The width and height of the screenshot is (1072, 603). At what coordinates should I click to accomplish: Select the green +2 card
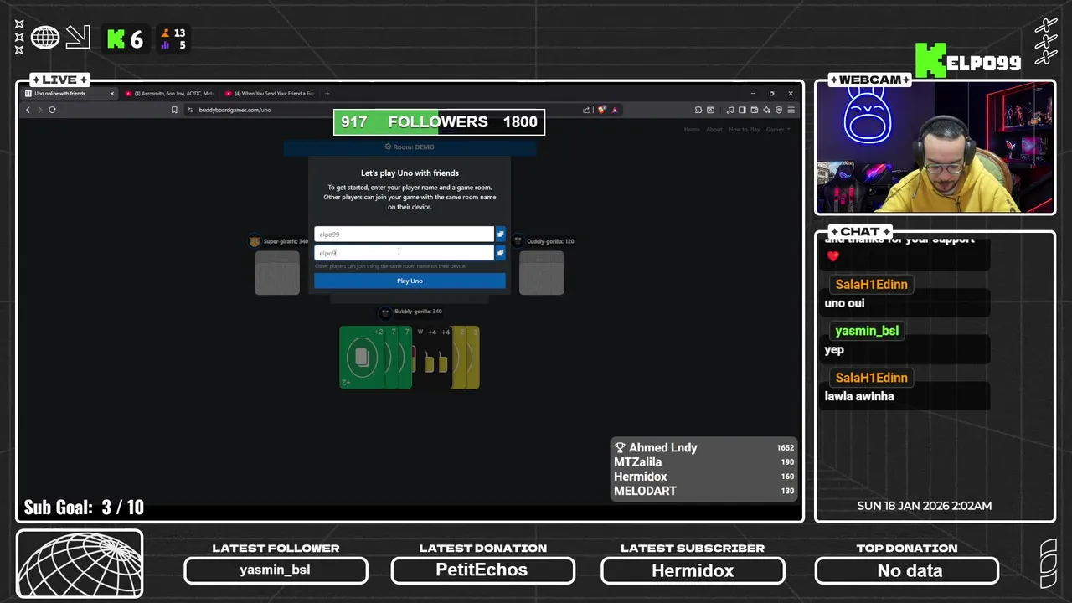[362, 358]
